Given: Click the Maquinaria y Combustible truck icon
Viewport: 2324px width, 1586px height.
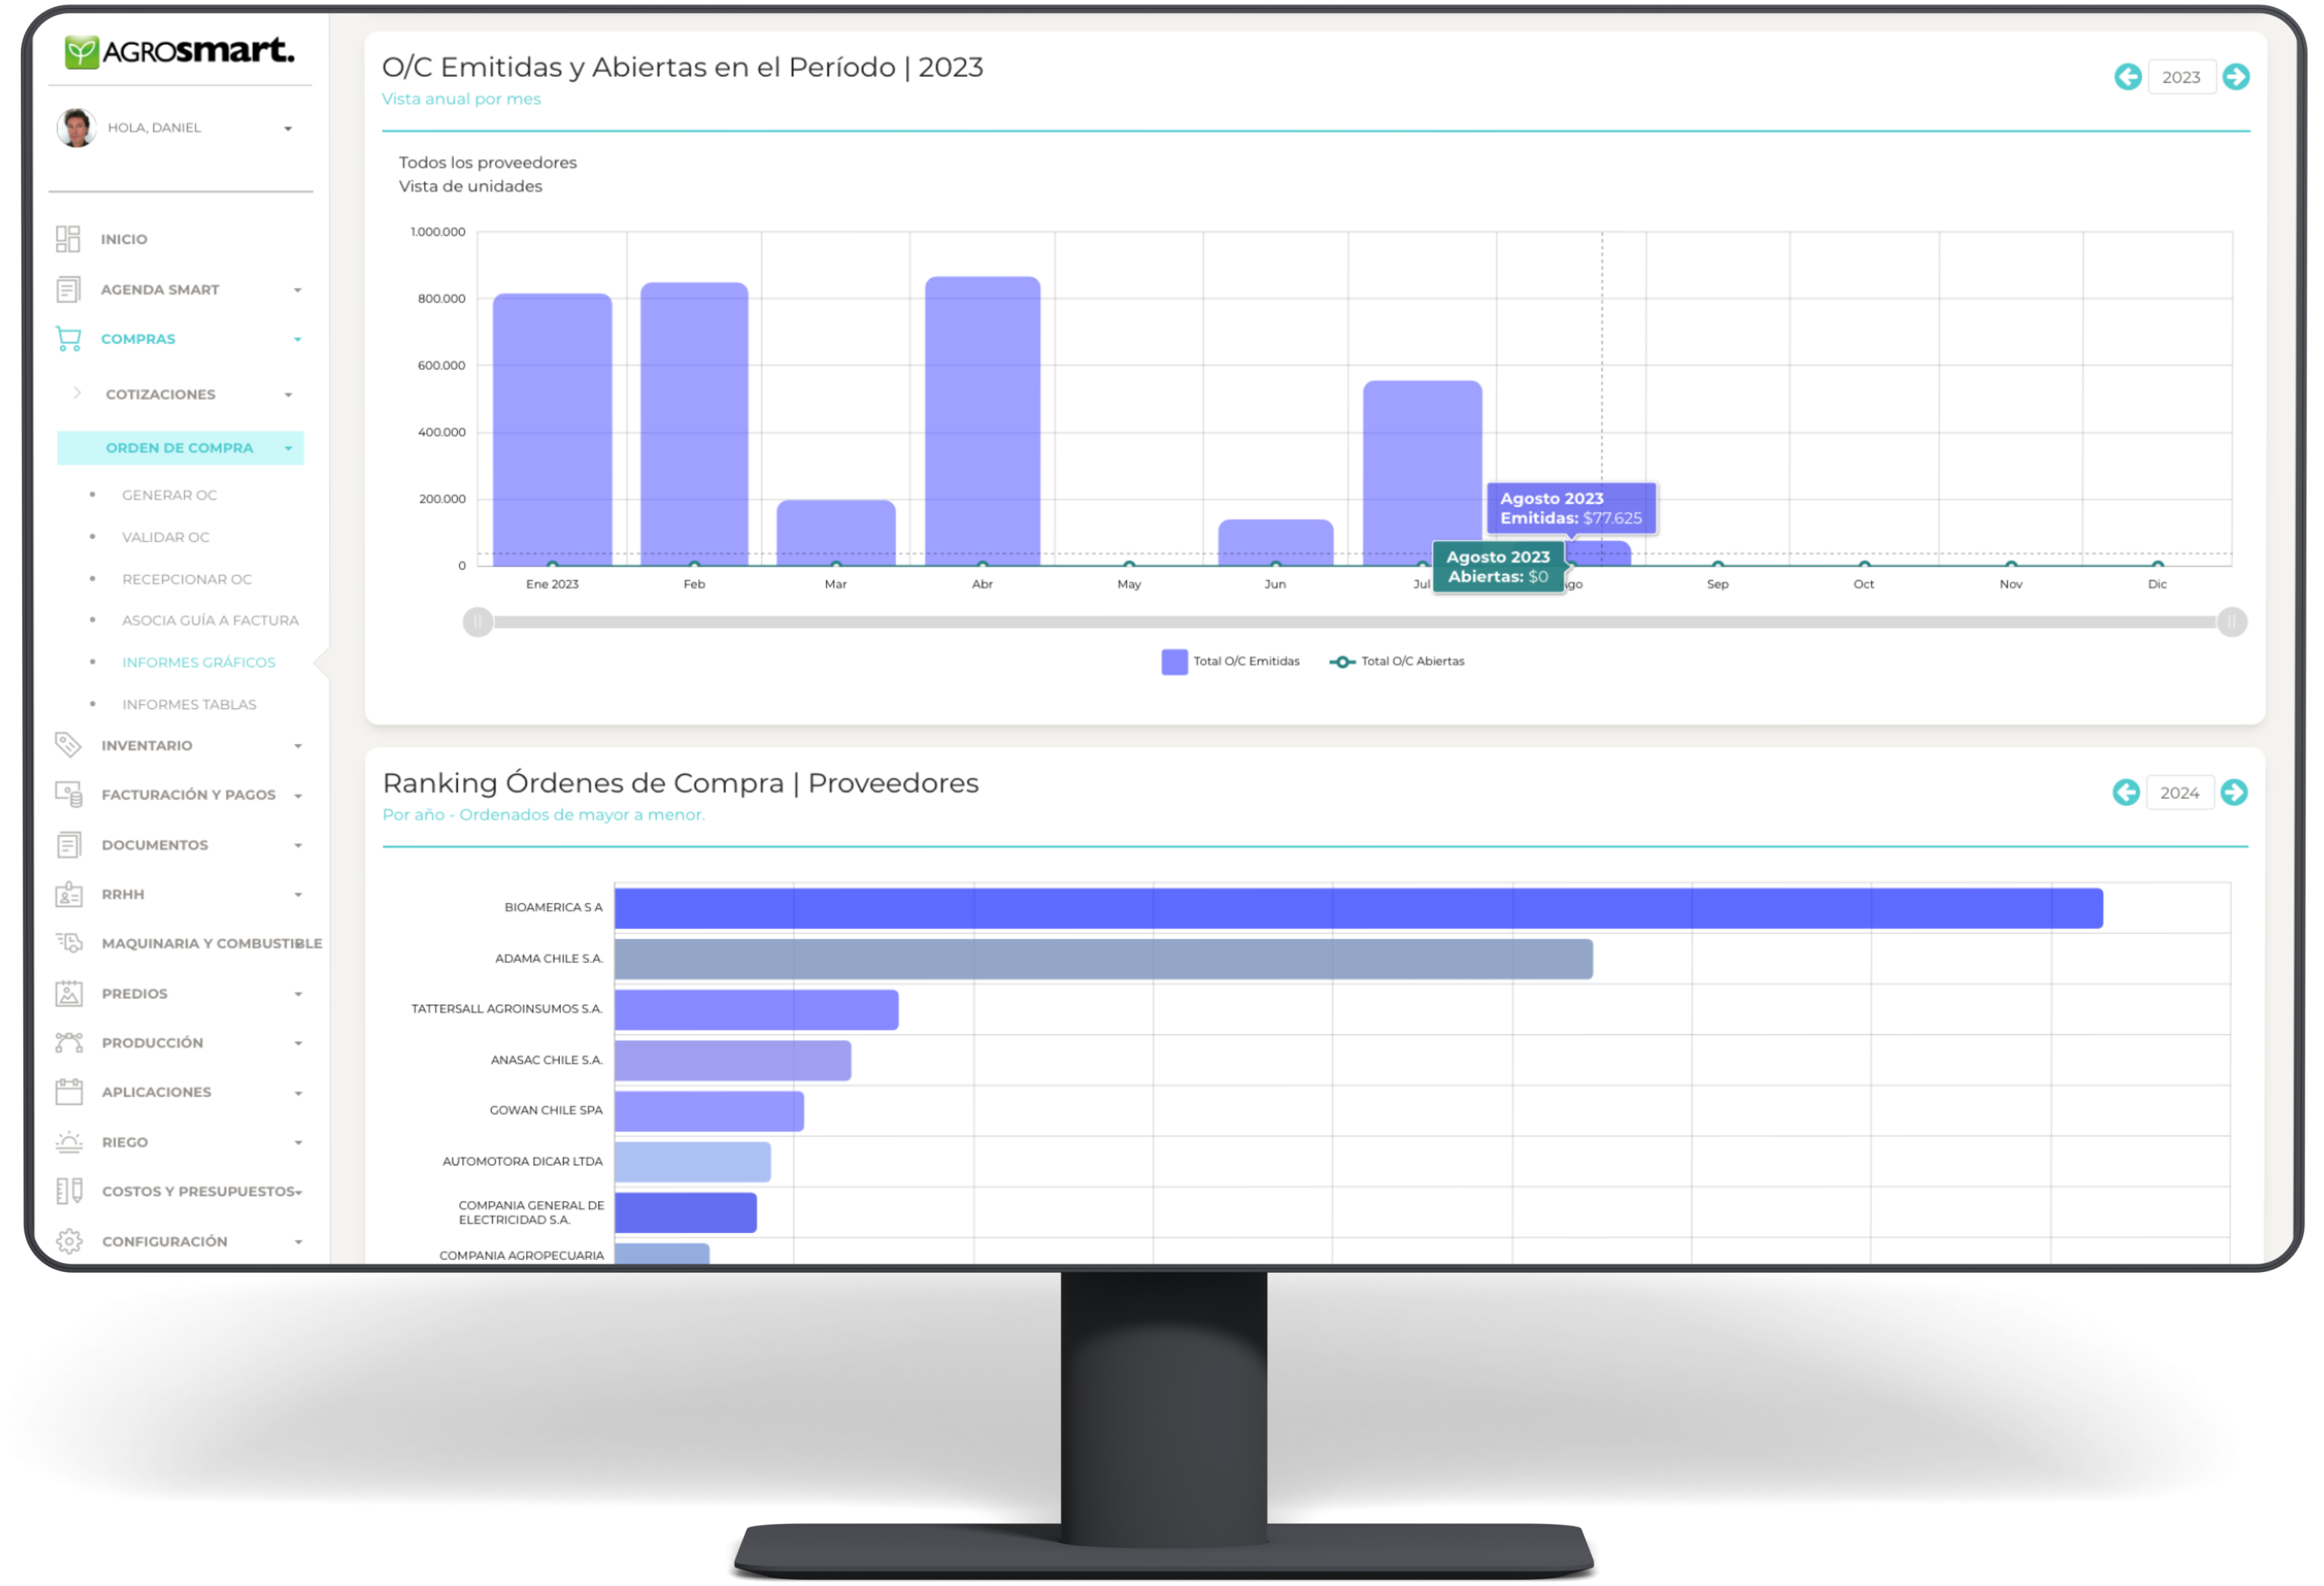Looking at the screenshot, I should click(x=69, y=943).
